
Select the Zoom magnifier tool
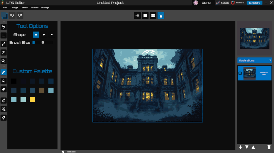3,61
